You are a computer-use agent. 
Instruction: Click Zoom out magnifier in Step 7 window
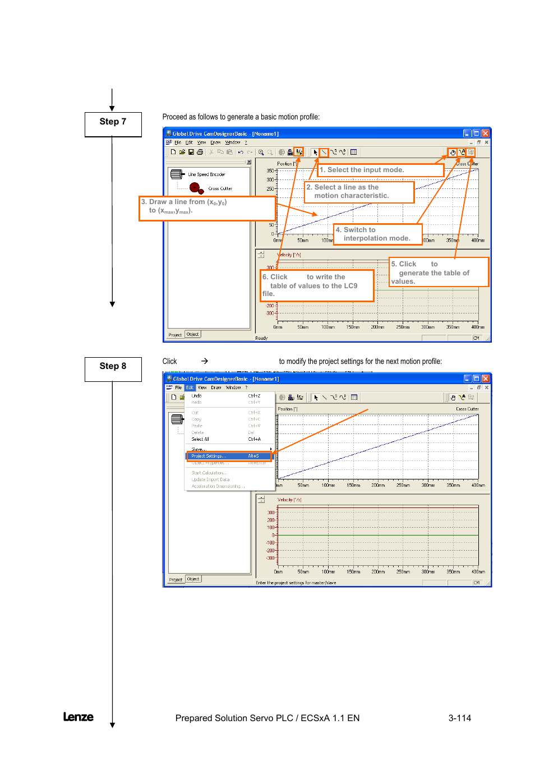click(x=270, y=152)
